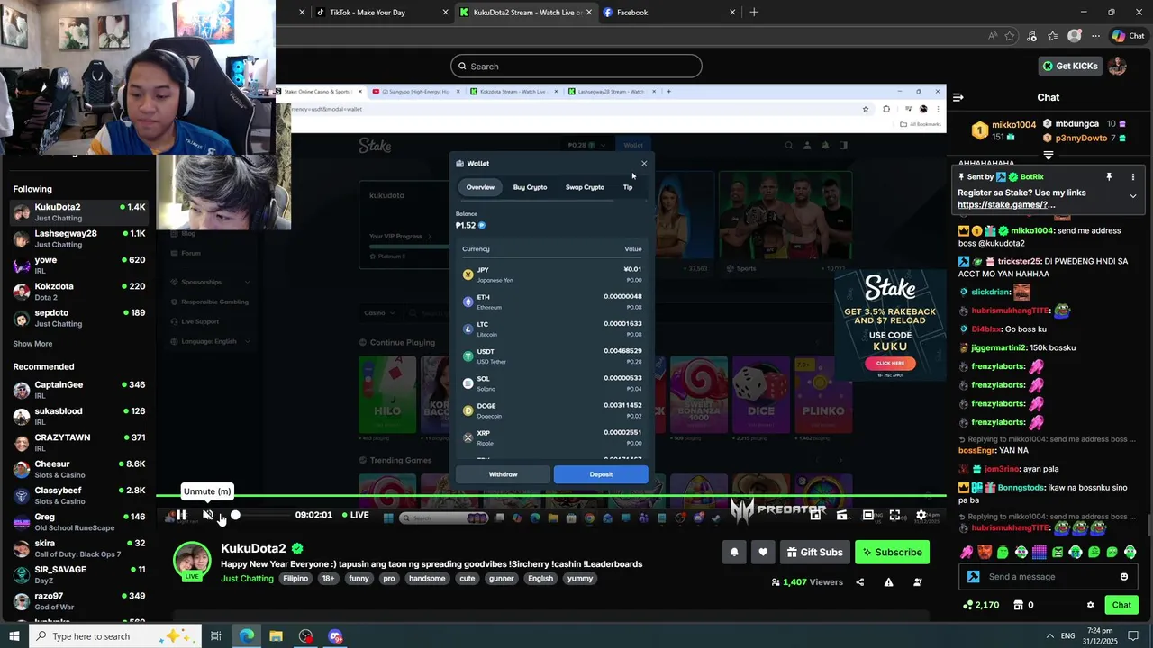The width and height of the screenshot is (1153, 648).
Task: Open yowe channel in Following
Action: (79, 265)
